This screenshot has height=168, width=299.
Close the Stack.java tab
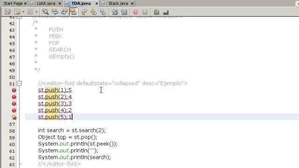point(132,3)
